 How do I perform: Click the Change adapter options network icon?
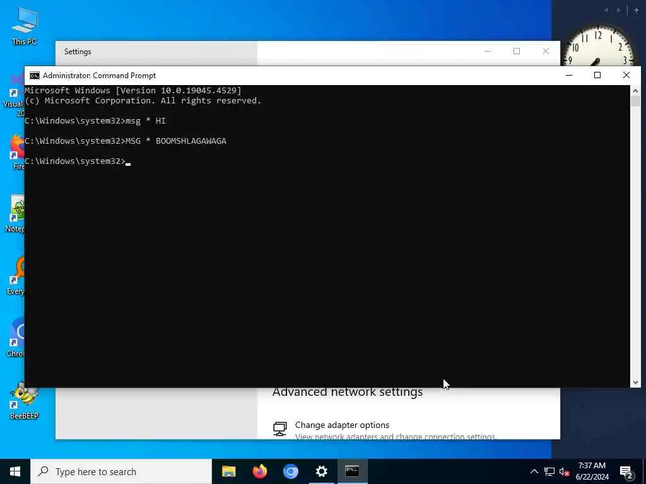(x=280, y=429)
